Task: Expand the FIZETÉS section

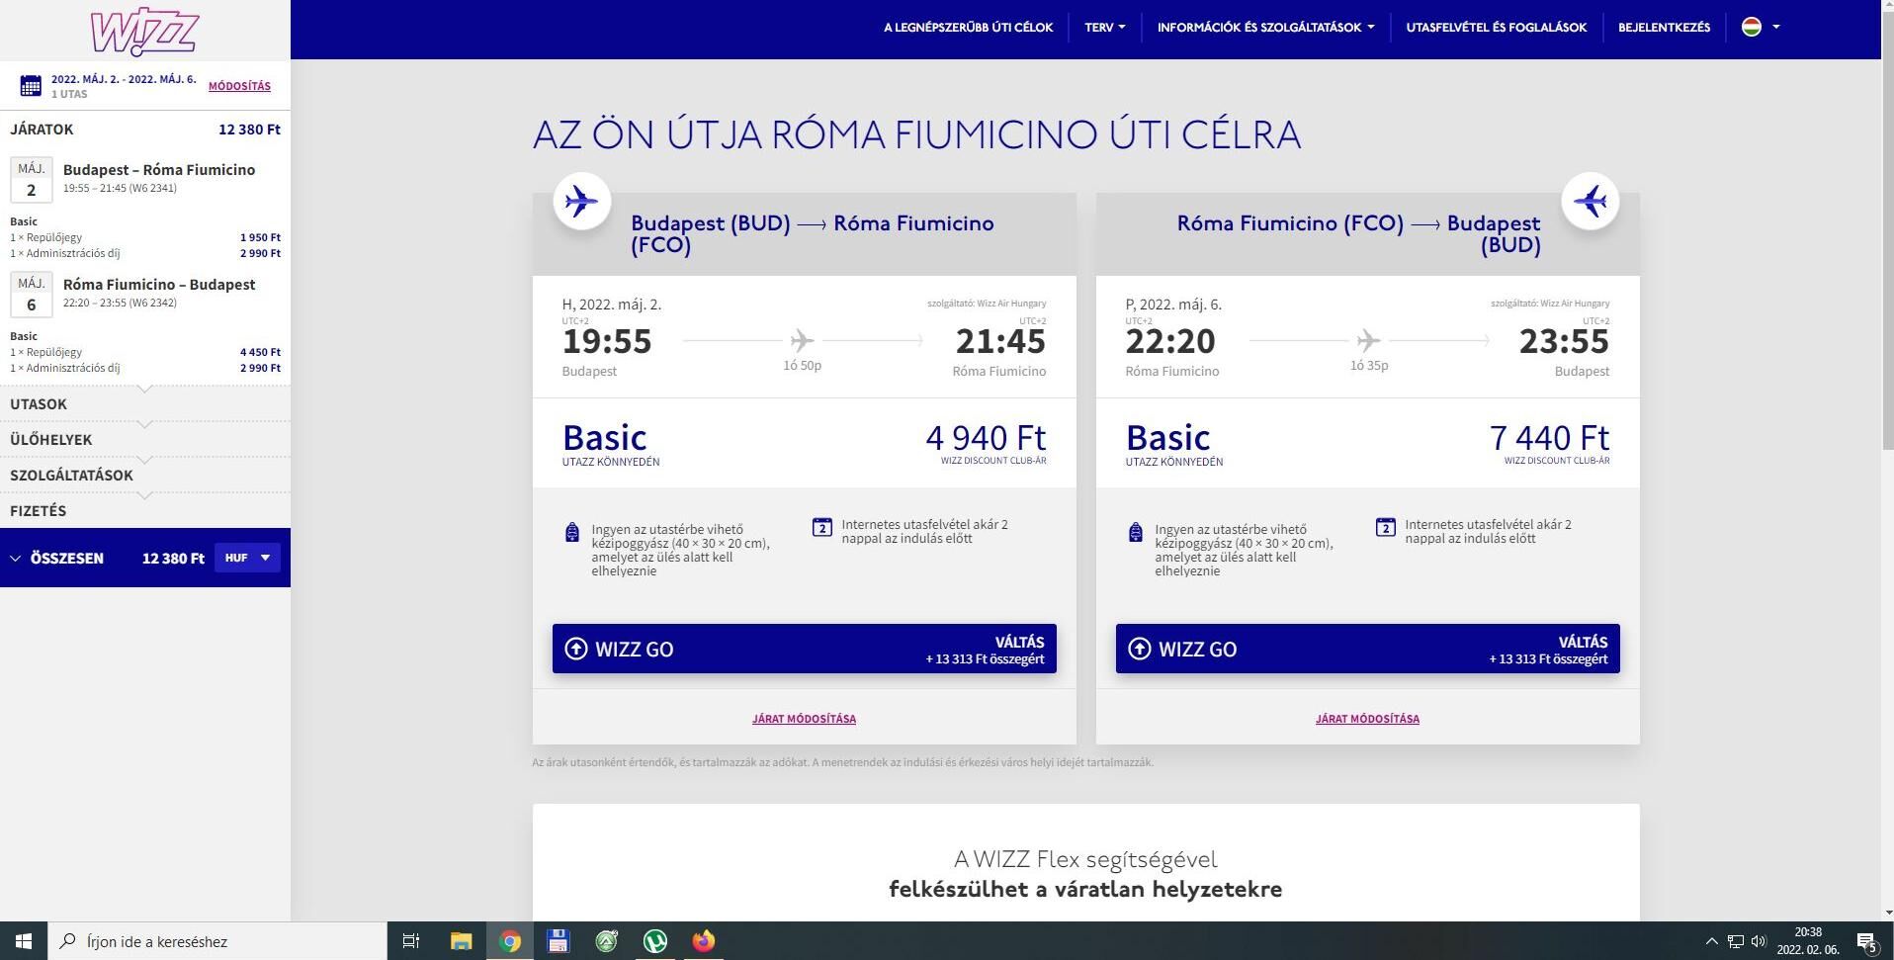Action: point(145,511)
